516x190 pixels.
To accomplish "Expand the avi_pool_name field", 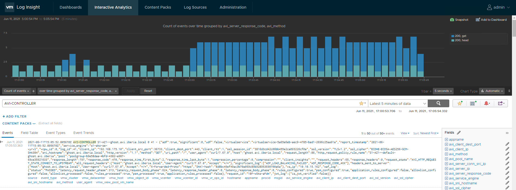I will coord(447,159).
